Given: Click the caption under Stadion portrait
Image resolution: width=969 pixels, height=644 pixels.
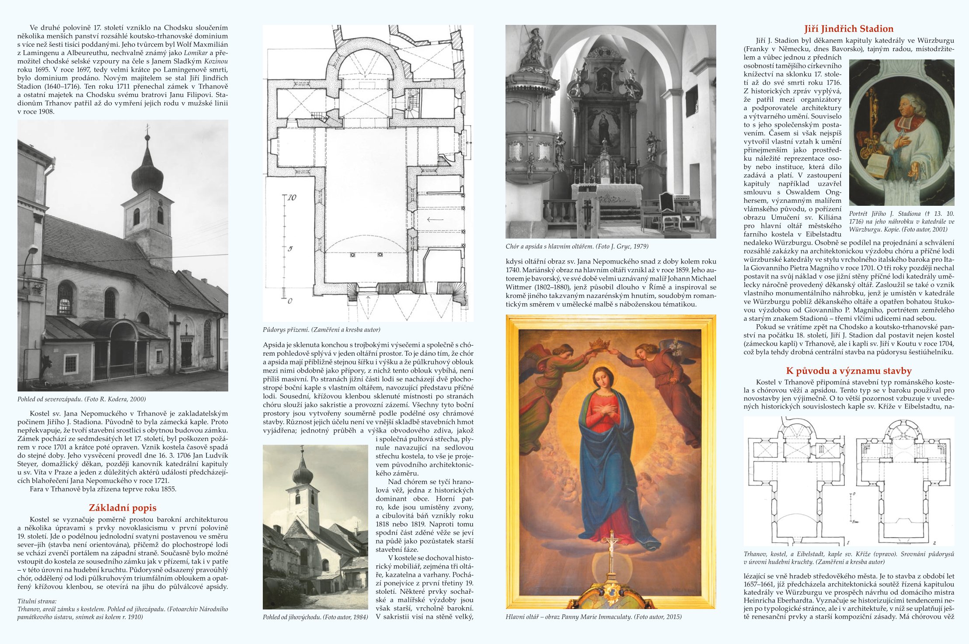Looking at the screenshot, I should [x=901, y=222].
